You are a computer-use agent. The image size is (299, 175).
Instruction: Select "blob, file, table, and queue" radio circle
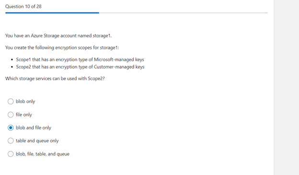pyautogui.click(x=11, y=154)
